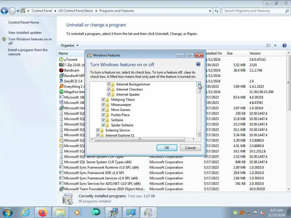Click the Action Center flag tray icon
291x218 pixels.
255,213
